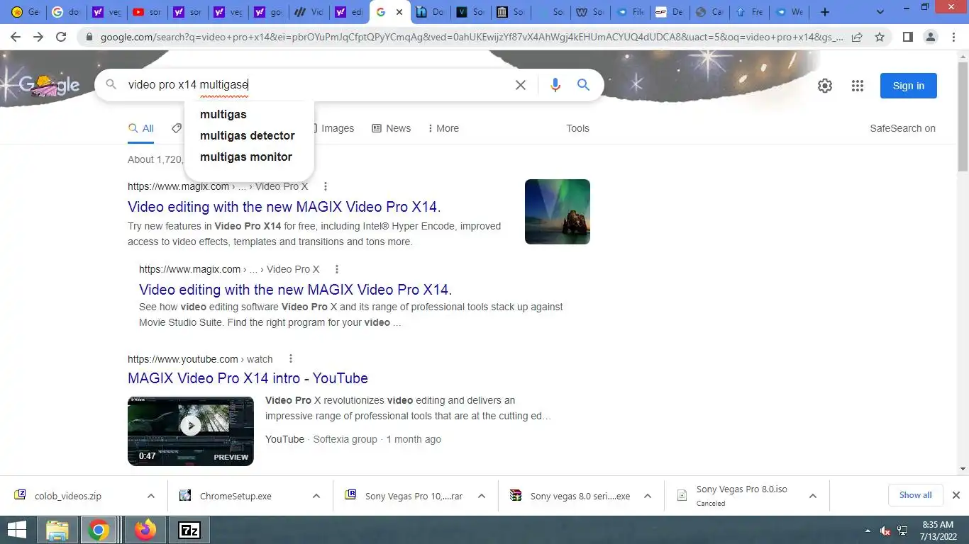Clear the search box with the X icon
The height and width of the screenshot is (544, 969).
click(520, 85)
